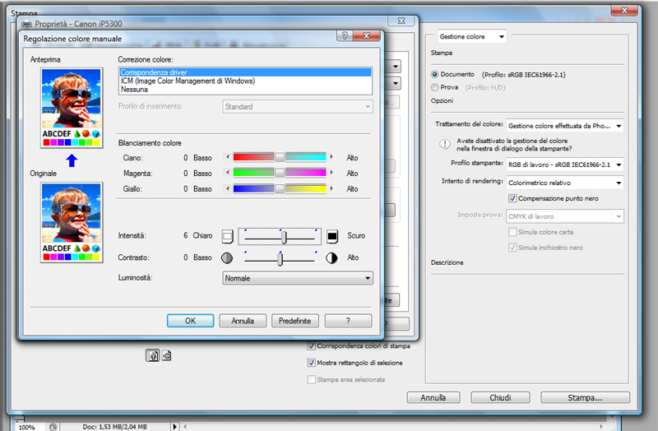
Task: Select ICM in the Correzione colore list
Action: [x=188, y=81]
